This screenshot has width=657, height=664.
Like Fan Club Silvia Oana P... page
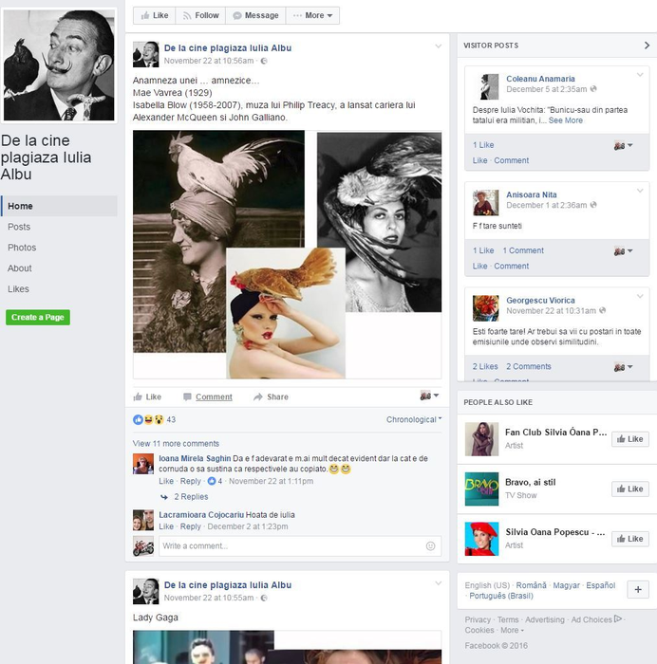[629, 439]
